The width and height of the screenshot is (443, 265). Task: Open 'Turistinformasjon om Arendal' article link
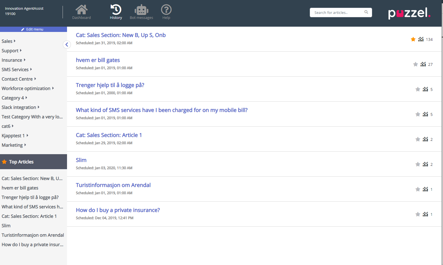click(113, 185)
